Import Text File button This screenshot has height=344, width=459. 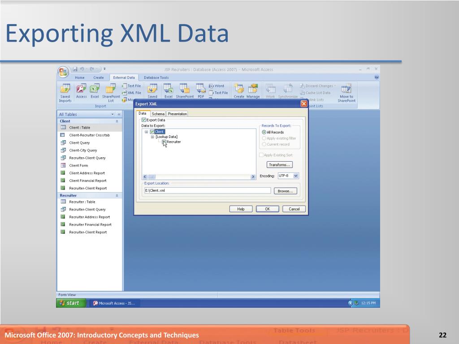pos(131,86)
